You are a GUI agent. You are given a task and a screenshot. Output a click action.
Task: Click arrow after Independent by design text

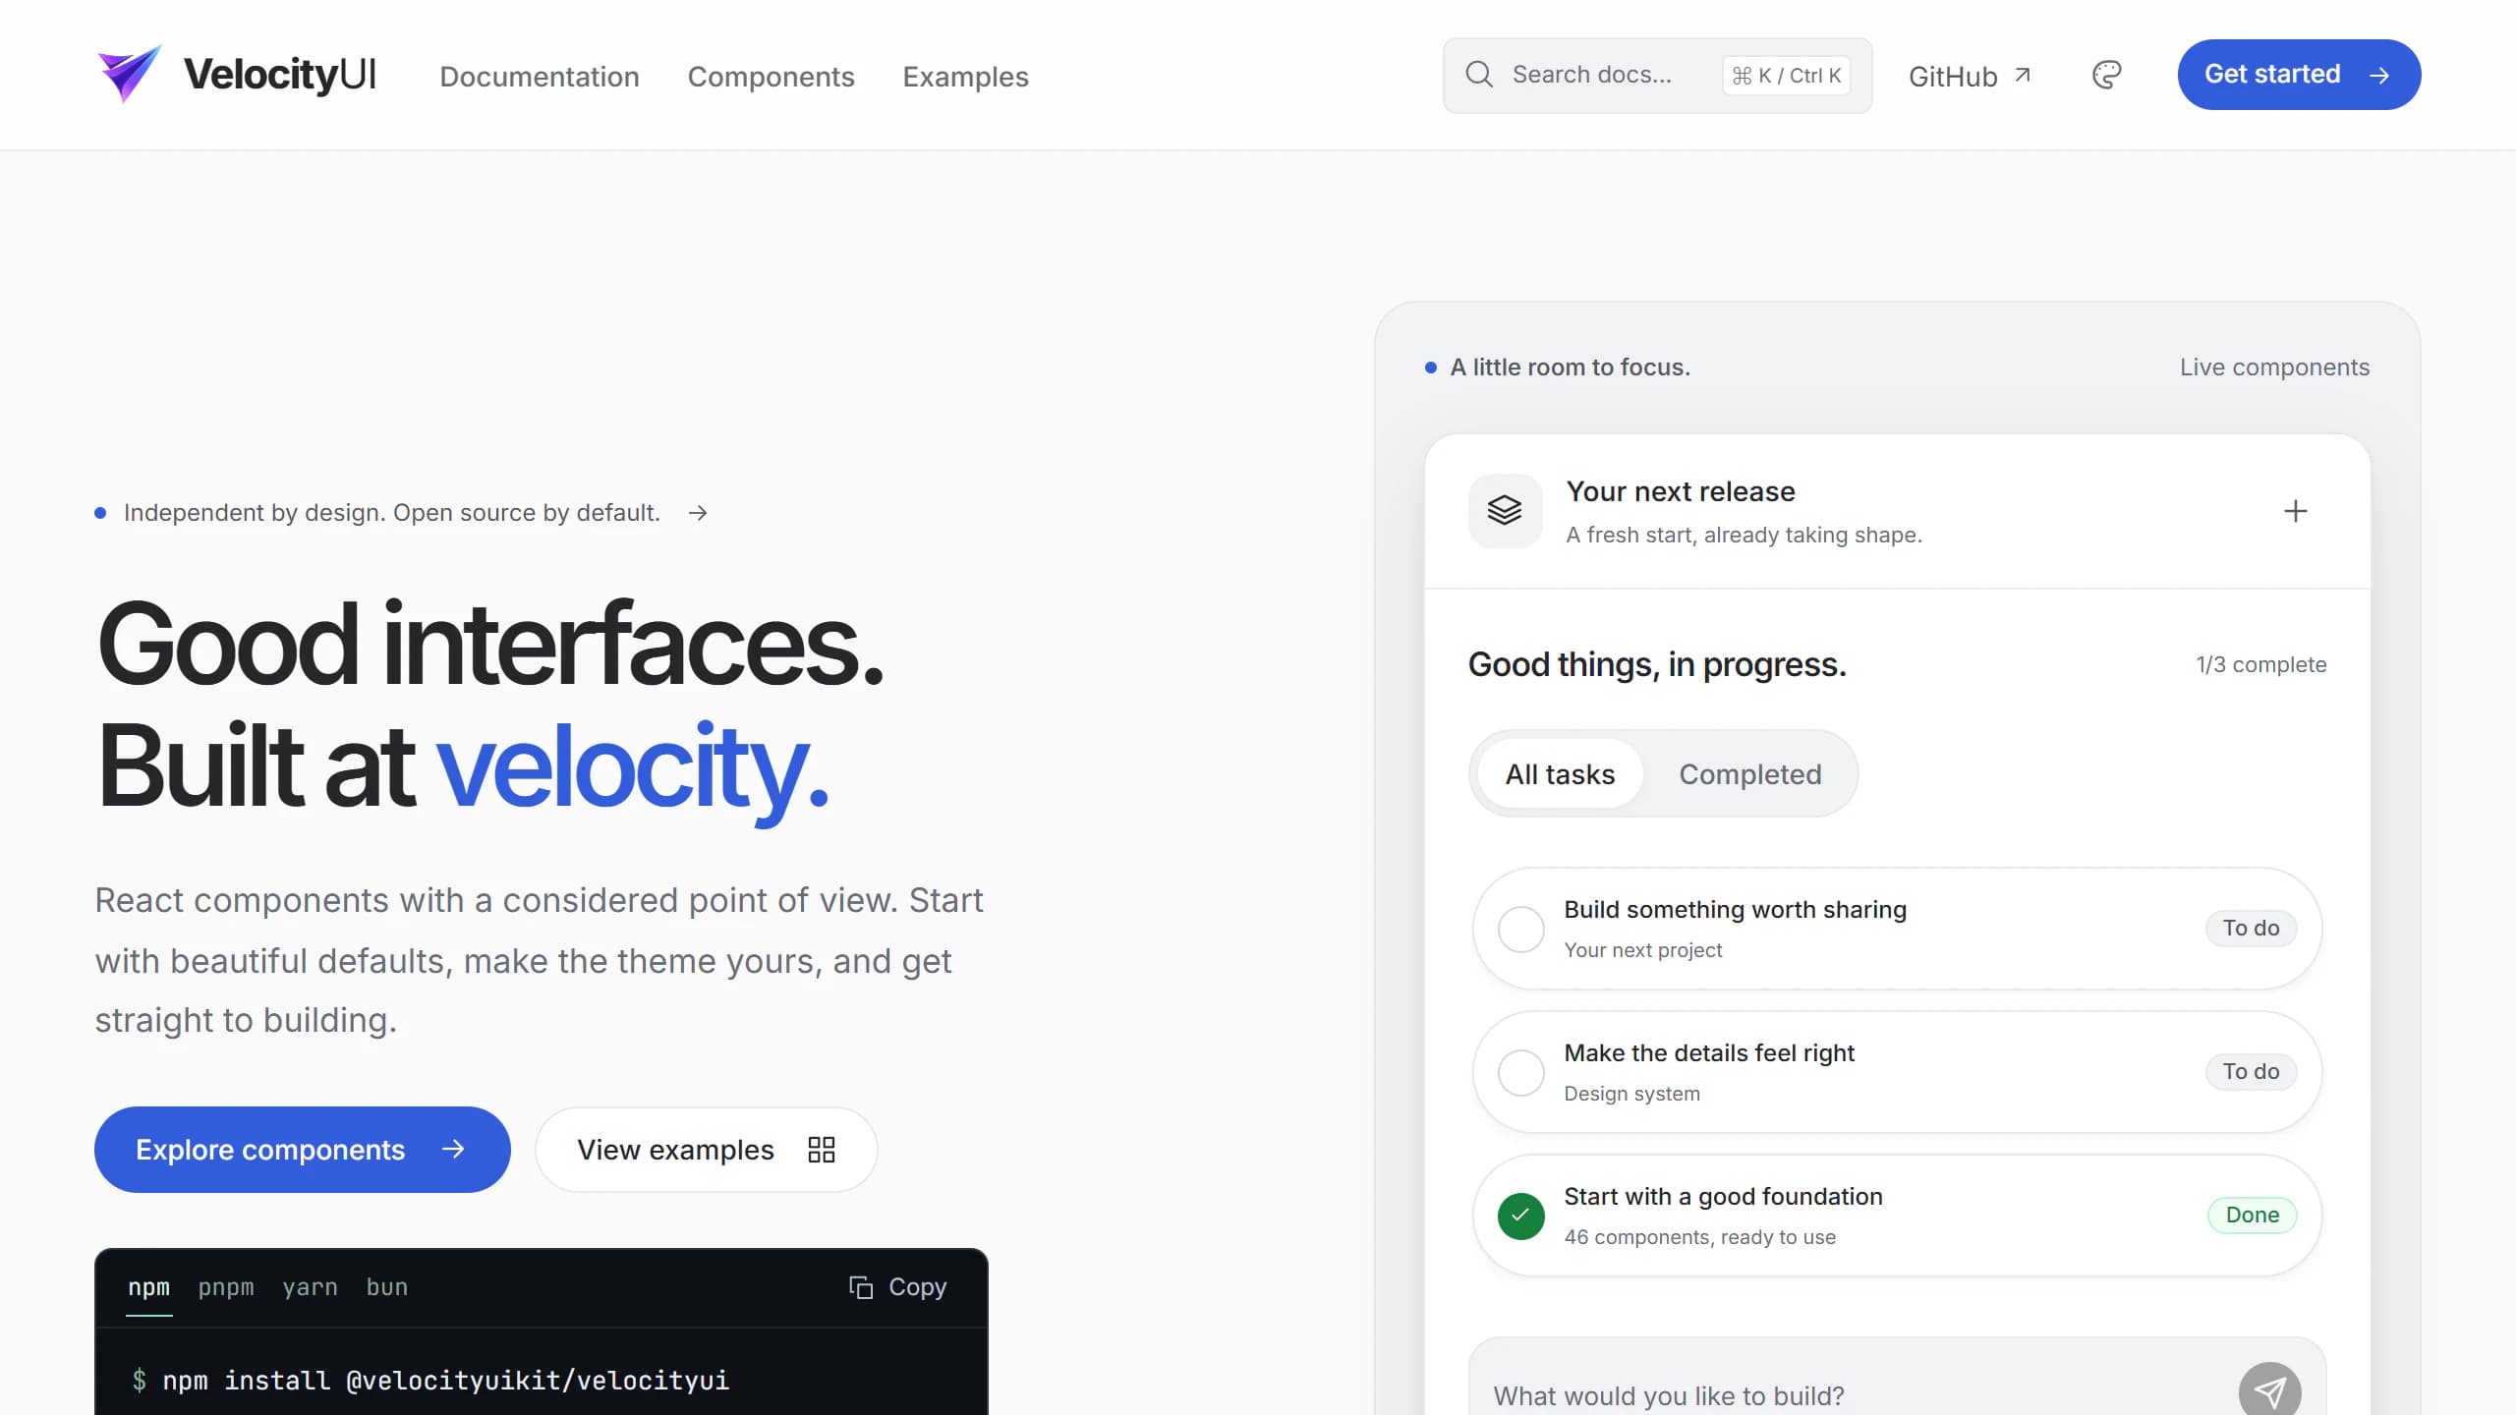pyautogui.click(x=698, y=513)
